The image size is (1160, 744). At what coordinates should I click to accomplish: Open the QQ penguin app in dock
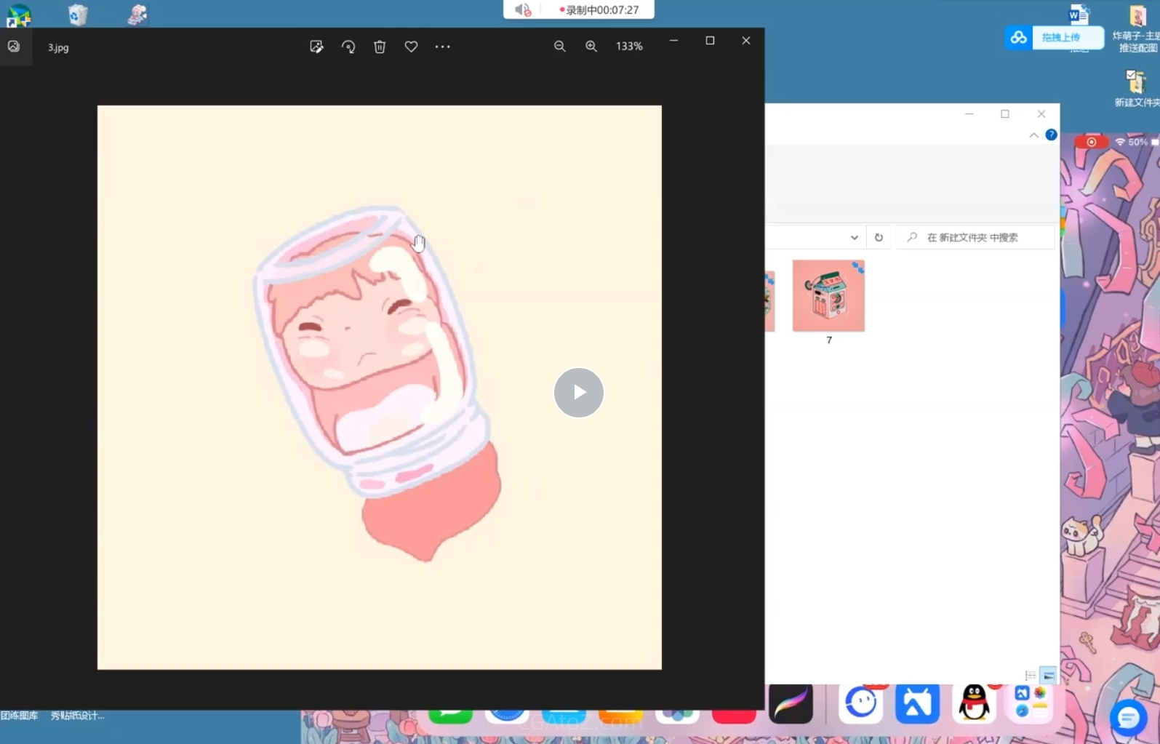point(974,703)
